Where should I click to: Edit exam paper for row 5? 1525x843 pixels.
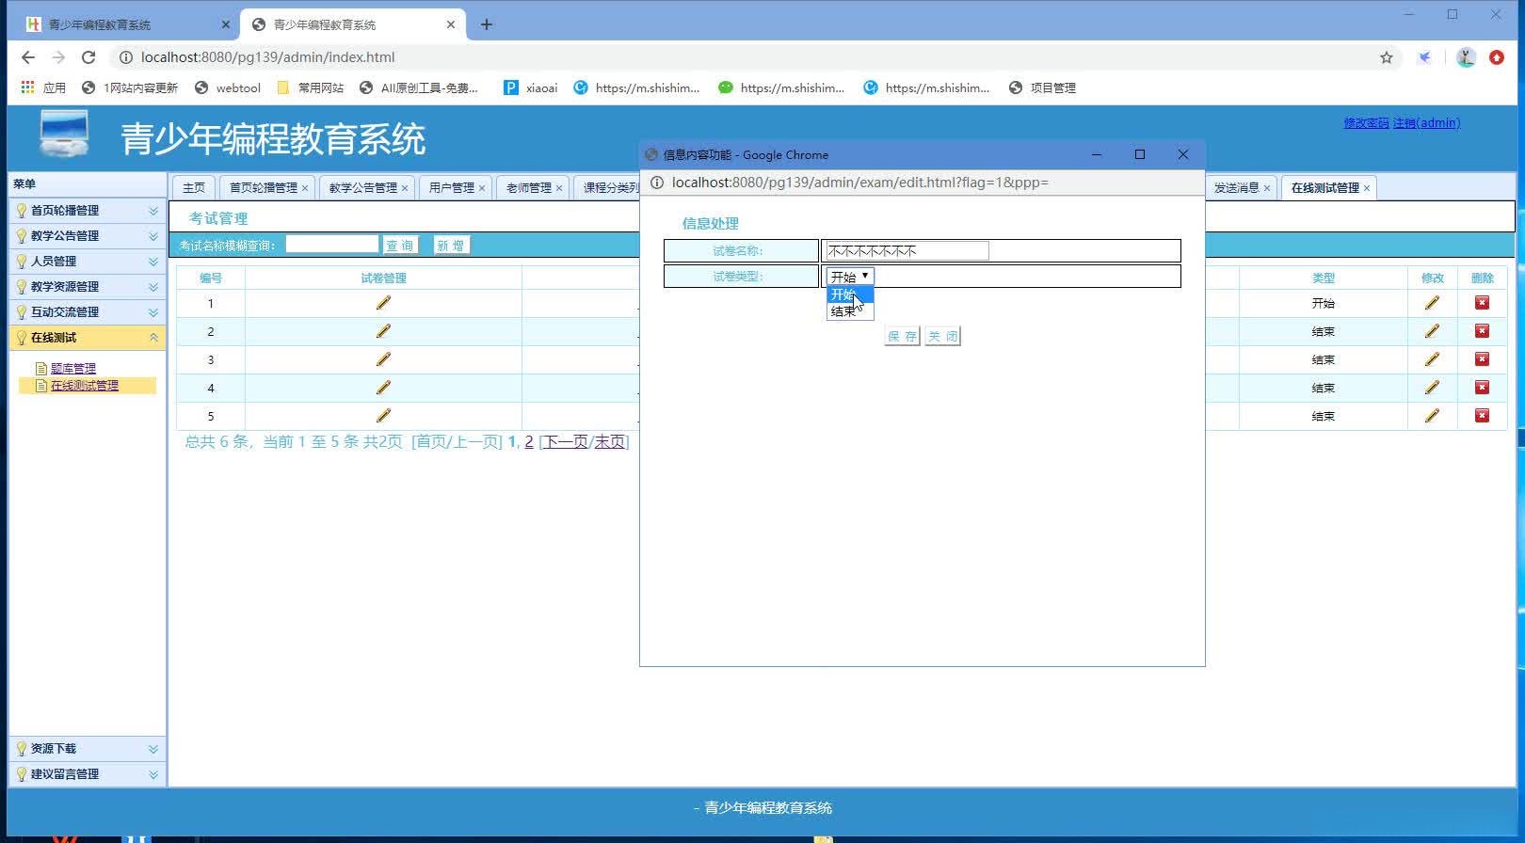[383, 416]
